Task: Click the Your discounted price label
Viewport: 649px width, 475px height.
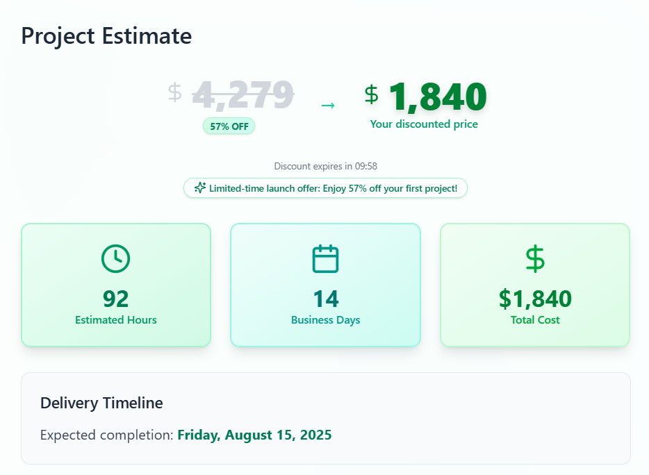Action: pos(424,124)
